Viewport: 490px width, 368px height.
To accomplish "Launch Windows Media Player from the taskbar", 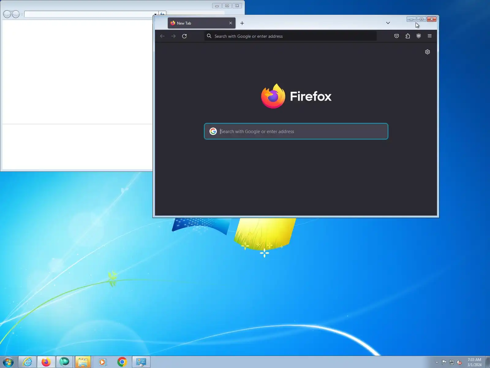I will tap(102, 362).
